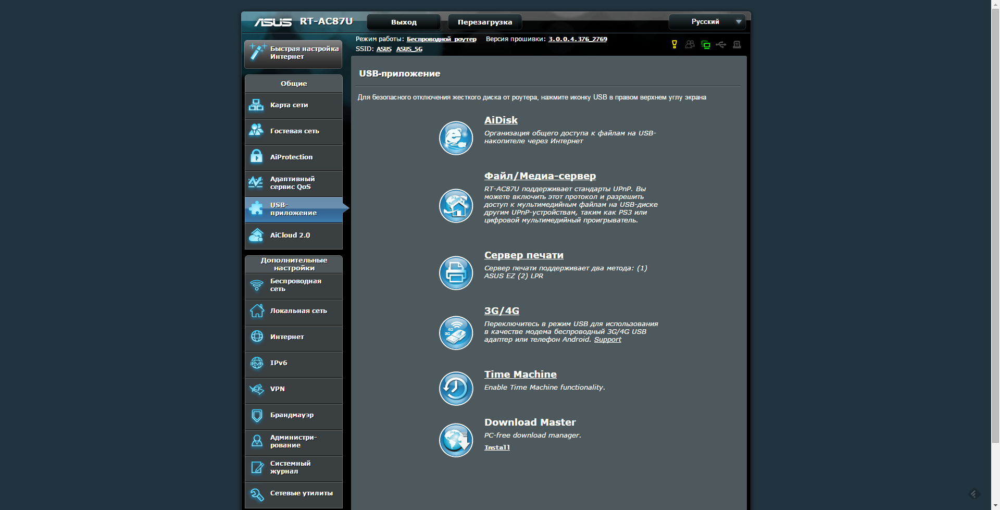The height and width of the screenshot is (510, 1000).
Task: Click the IPv6 globe icon
Action: pyautogui.click(x=257, y=363)
